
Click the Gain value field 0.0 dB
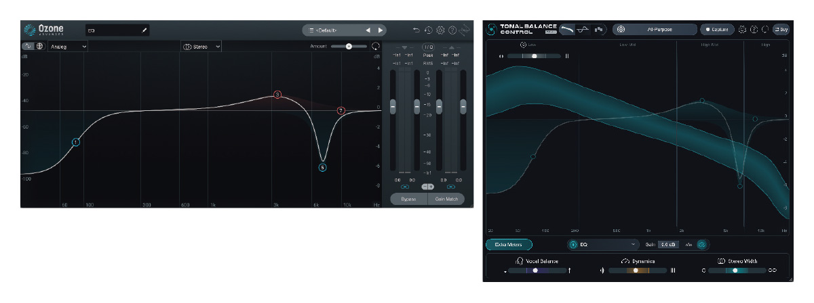pos(670,244)
